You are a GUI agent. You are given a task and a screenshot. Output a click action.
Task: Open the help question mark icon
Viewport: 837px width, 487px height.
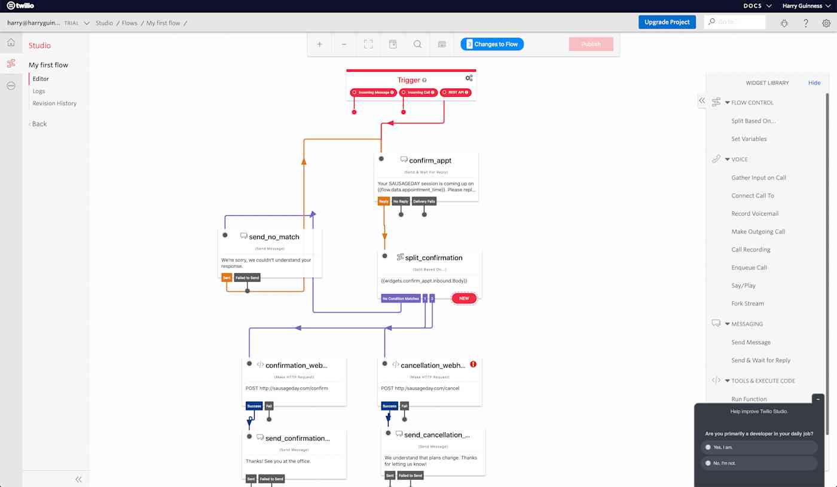click(806, 23)
